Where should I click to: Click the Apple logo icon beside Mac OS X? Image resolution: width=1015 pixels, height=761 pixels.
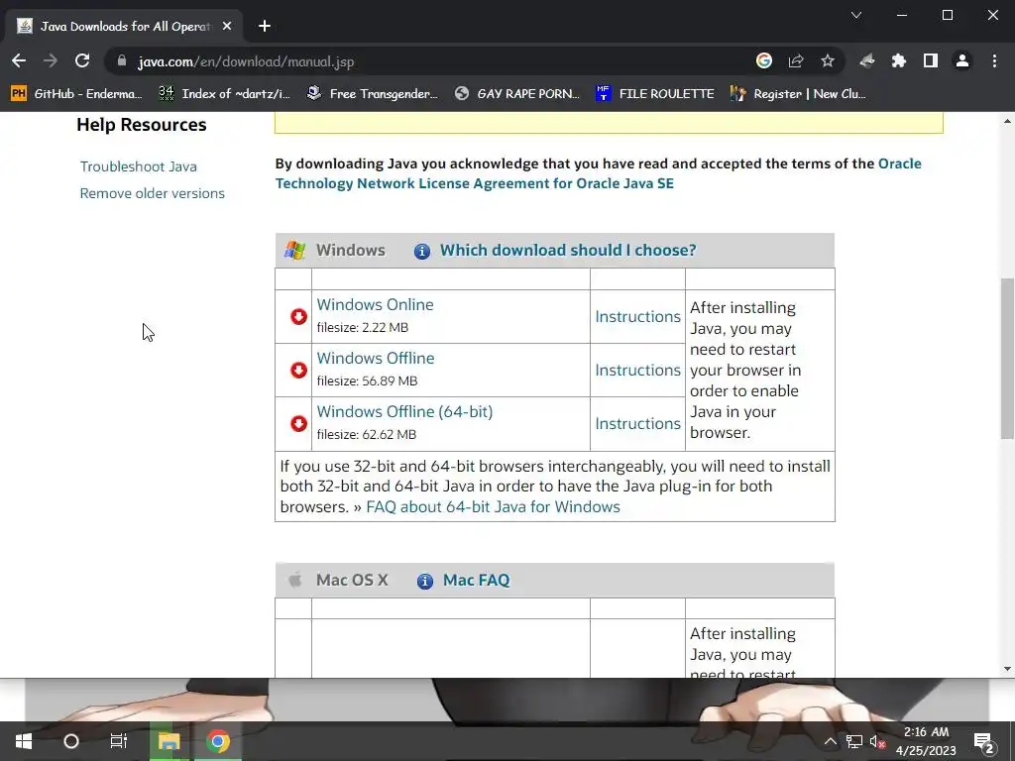tap(294, 580)
